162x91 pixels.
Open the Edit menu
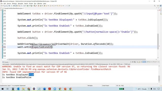pyautogui.click(x=5, y=4)
